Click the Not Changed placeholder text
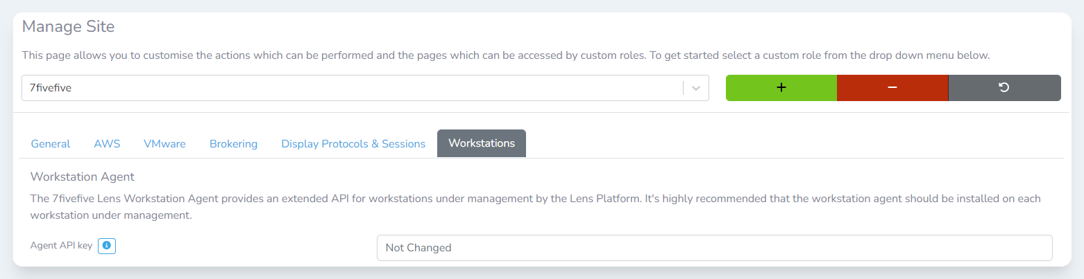Image resolution: width=1084 pixels, height=279 pixels. [418, 248]
